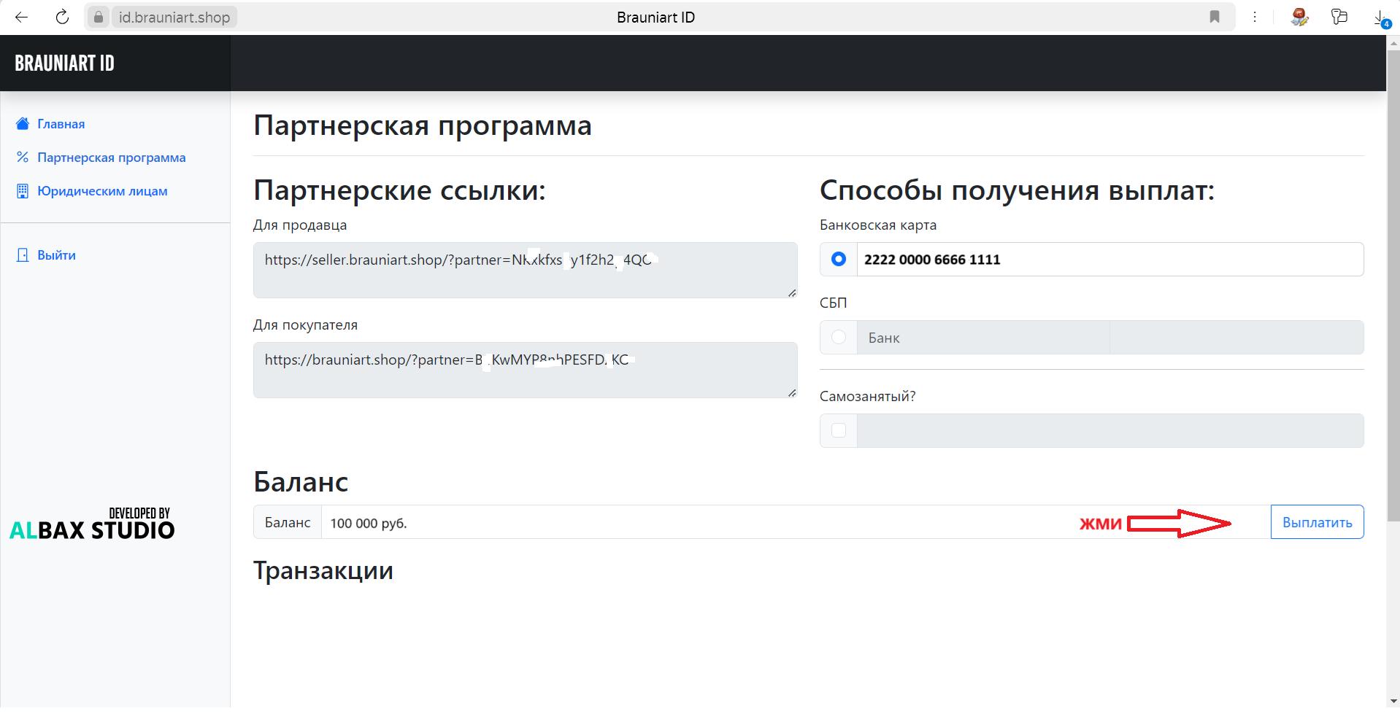The height and width of the screenshot is (722, 1400).
Task: Click the page vertical scrollbar thumb
Action: click(1393, 284)
